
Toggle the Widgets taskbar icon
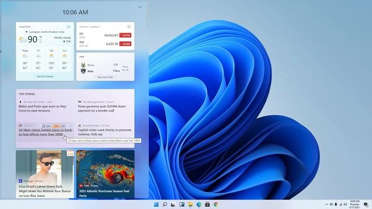(182, 204)
